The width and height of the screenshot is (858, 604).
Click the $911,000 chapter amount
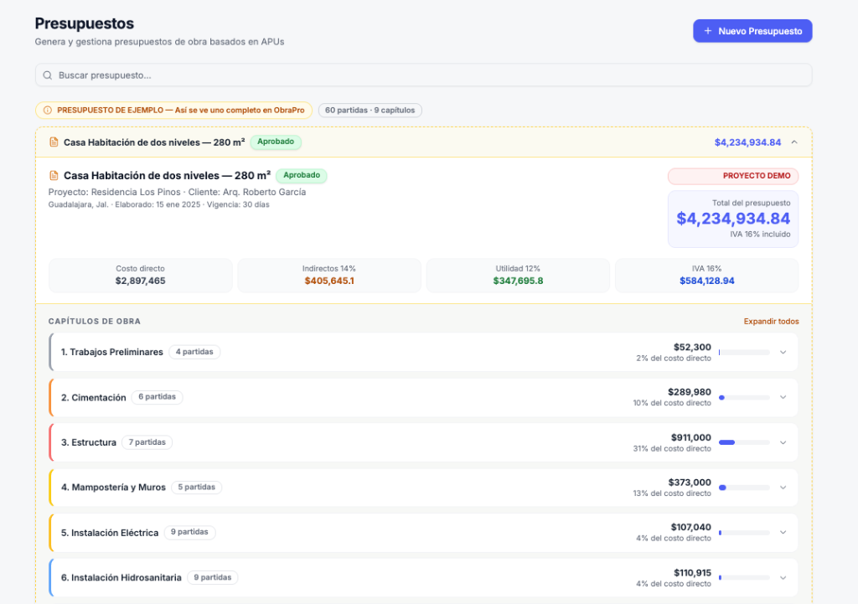click(x=691, y=437)
